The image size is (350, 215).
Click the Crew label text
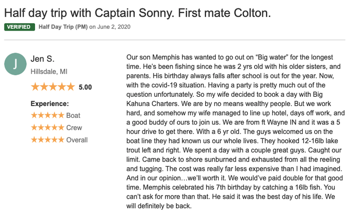(74, 127)
